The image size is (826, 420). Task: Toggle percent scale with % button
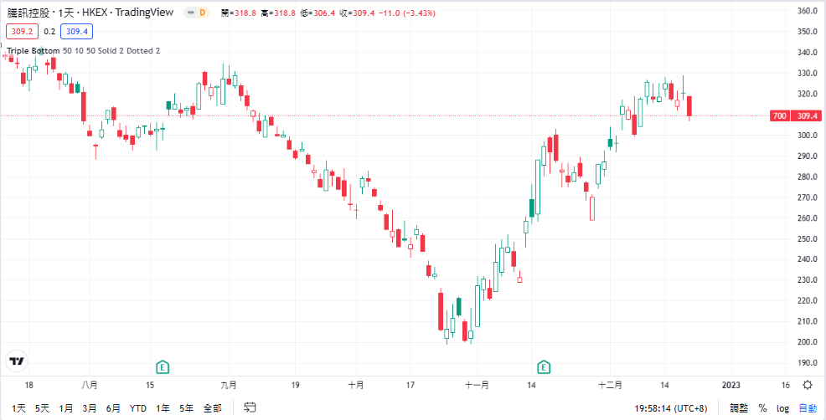[762, 408]
